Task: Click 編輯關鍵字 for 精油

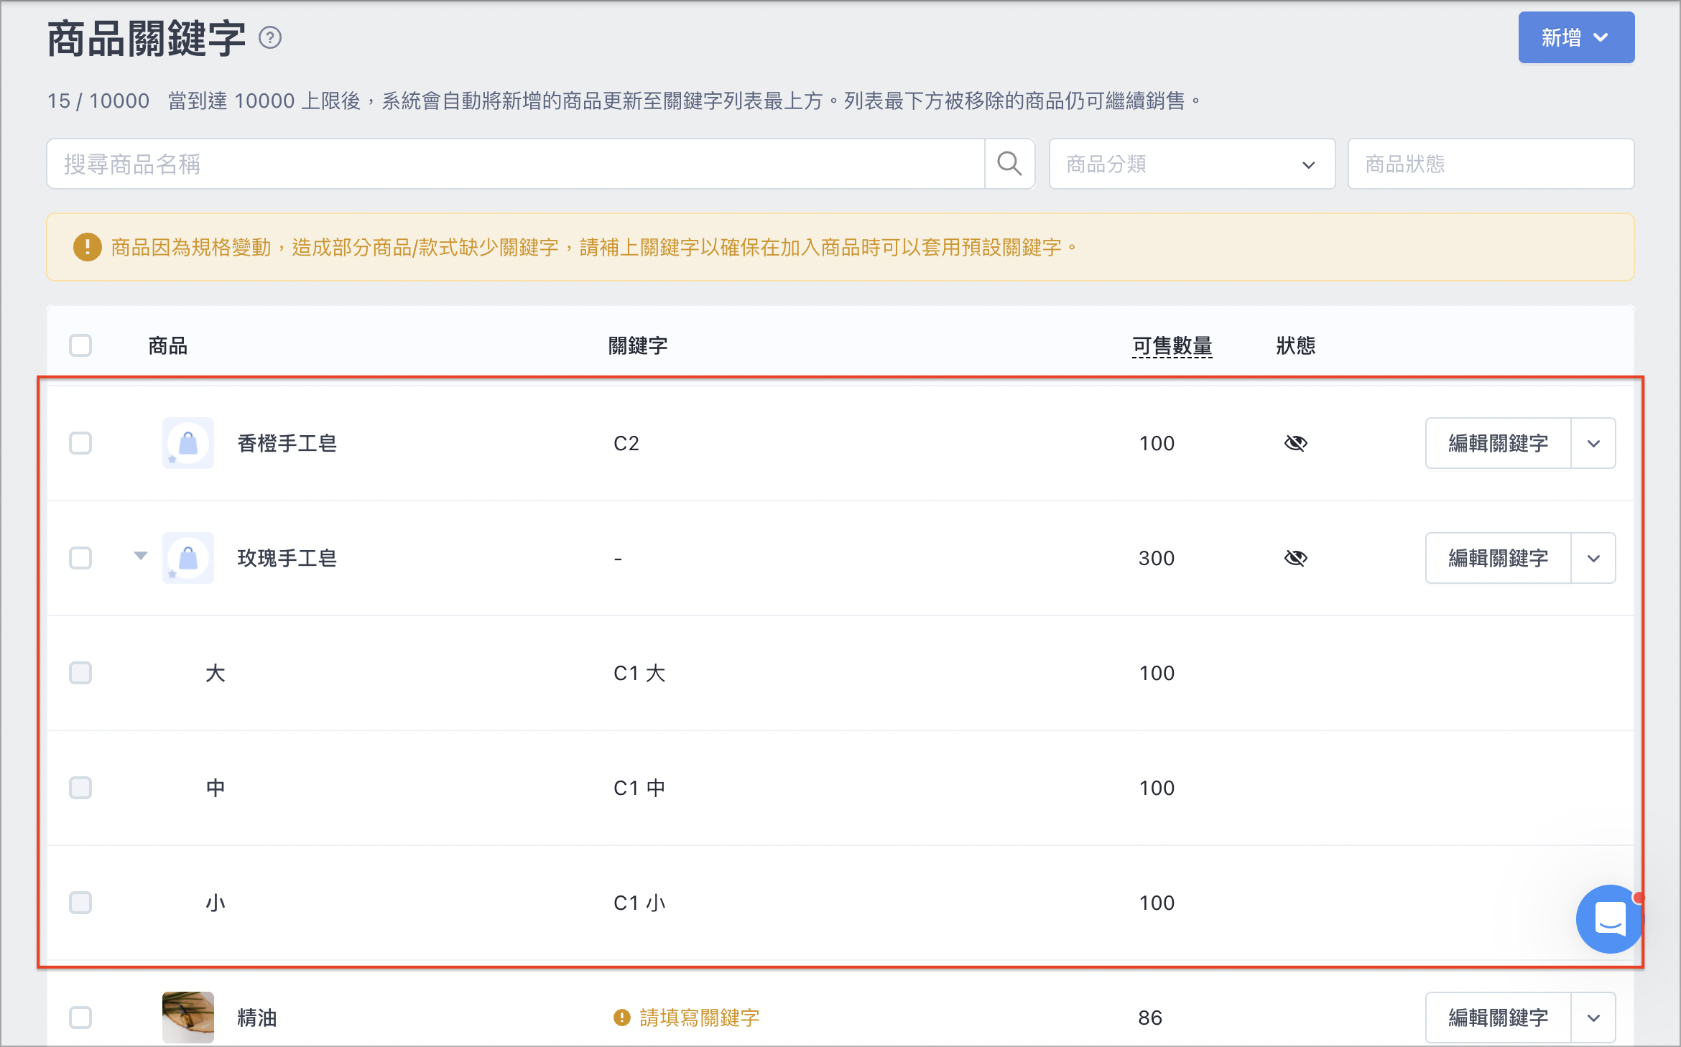Action: 1499,1018
